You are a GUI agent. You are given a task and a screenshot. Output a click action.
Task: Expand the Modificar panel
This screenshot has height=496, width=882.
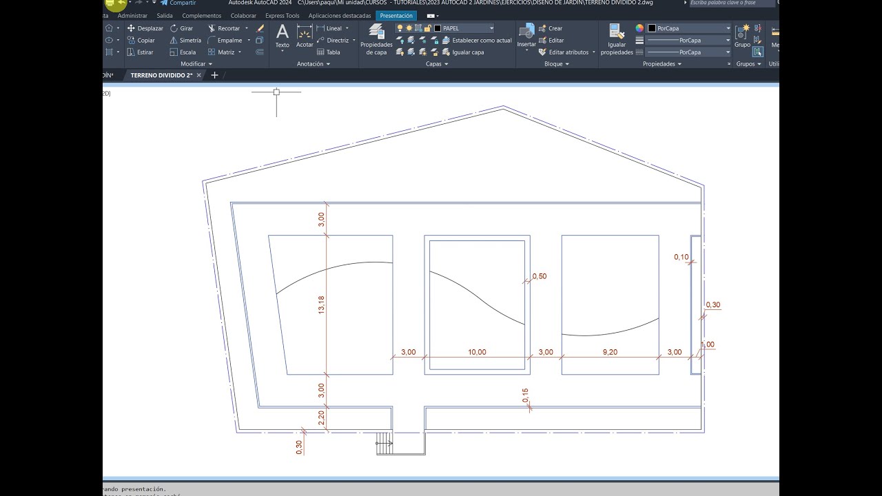pos(196,64)
